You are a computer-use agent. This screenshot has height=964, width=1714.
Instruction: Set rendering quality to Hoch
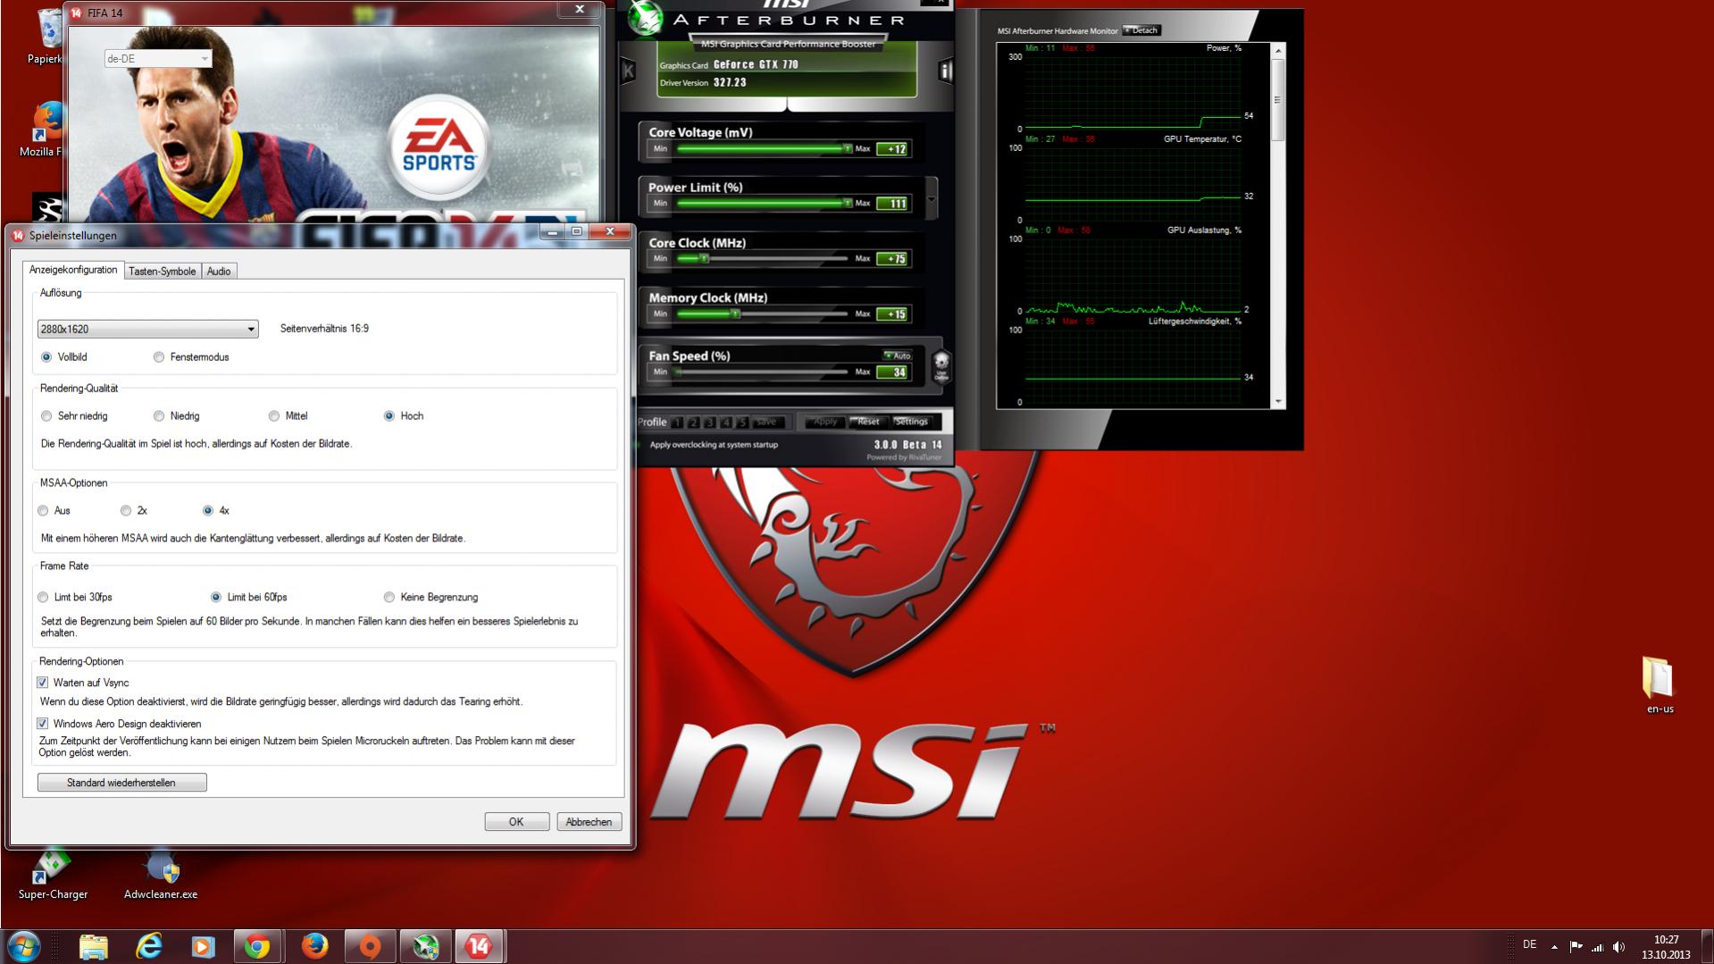click(x=389, y=416)
